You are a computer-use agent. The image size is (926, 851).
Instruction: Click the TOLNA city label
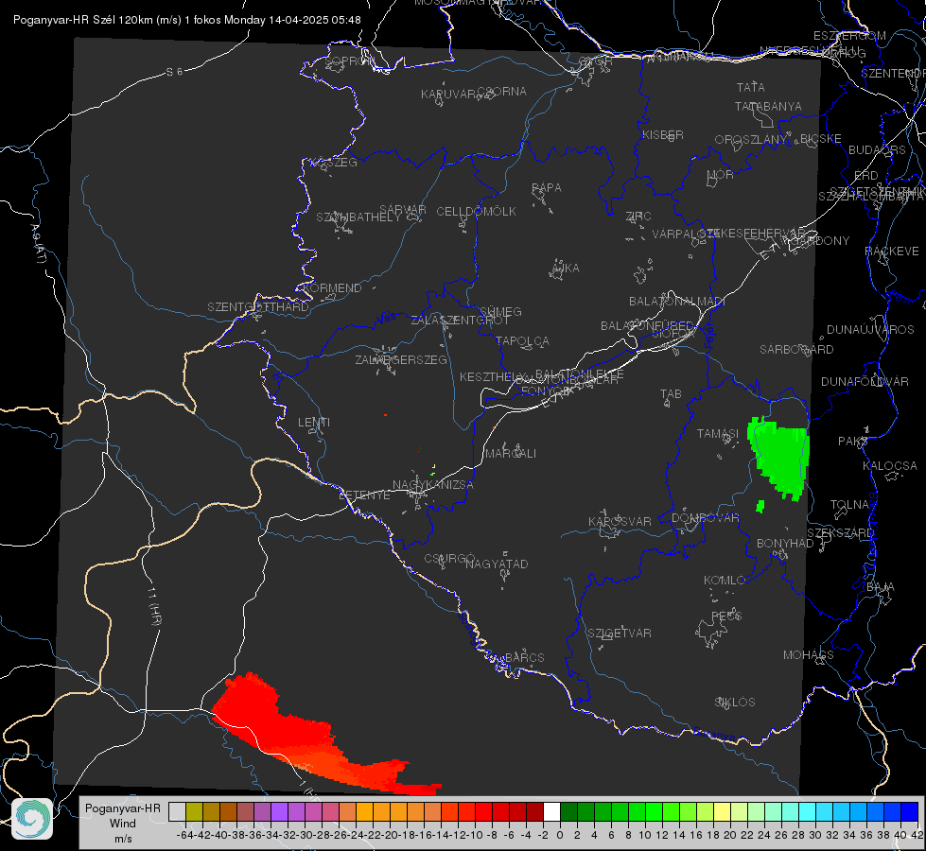tap(849, 505)
